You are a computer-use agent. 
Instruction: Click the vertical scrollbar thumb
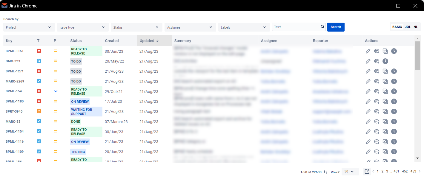tap(417, 55)
